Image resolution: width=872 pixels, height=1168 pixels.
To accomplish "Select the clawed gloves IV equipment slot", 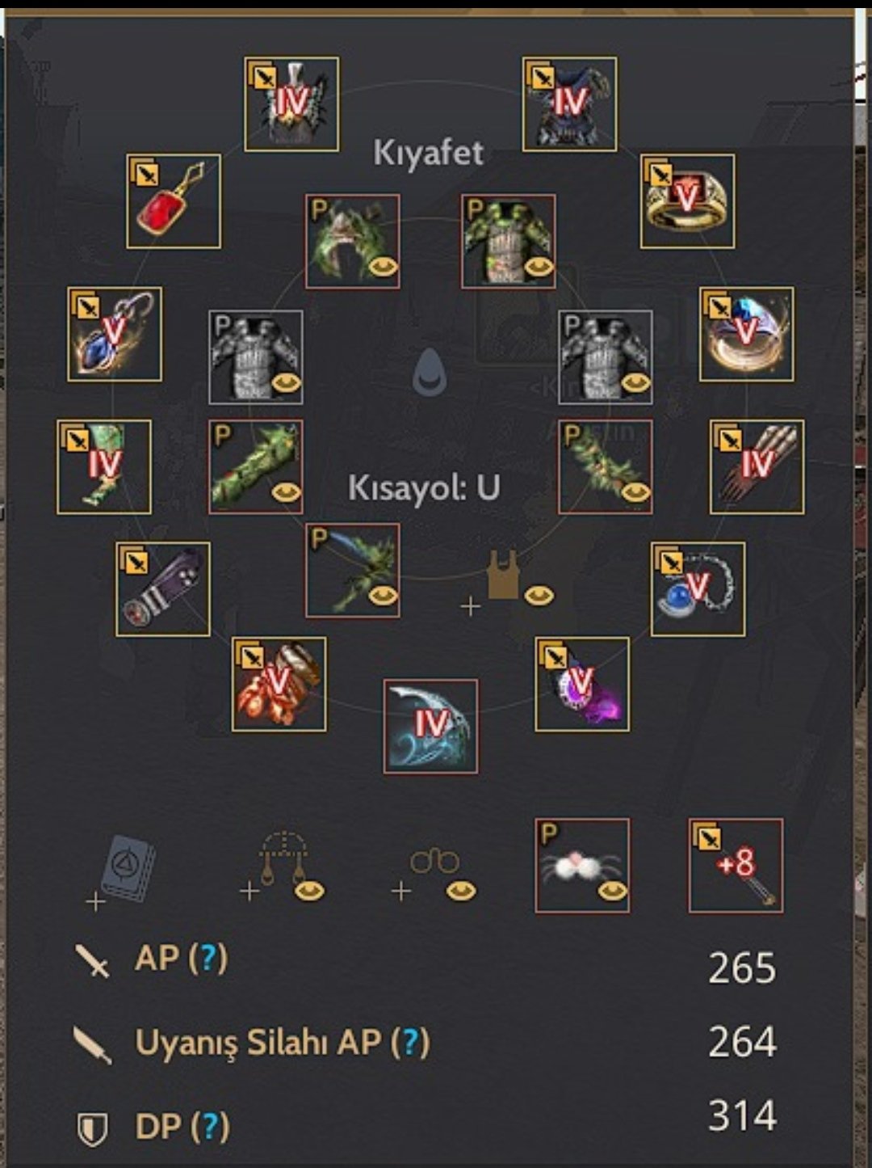I will click(757, 466).
